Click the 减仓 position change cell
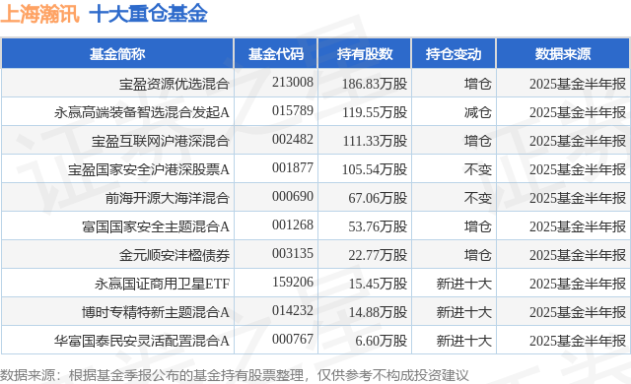The height and width of the screenshot is (384, 631). coord(477,112)
